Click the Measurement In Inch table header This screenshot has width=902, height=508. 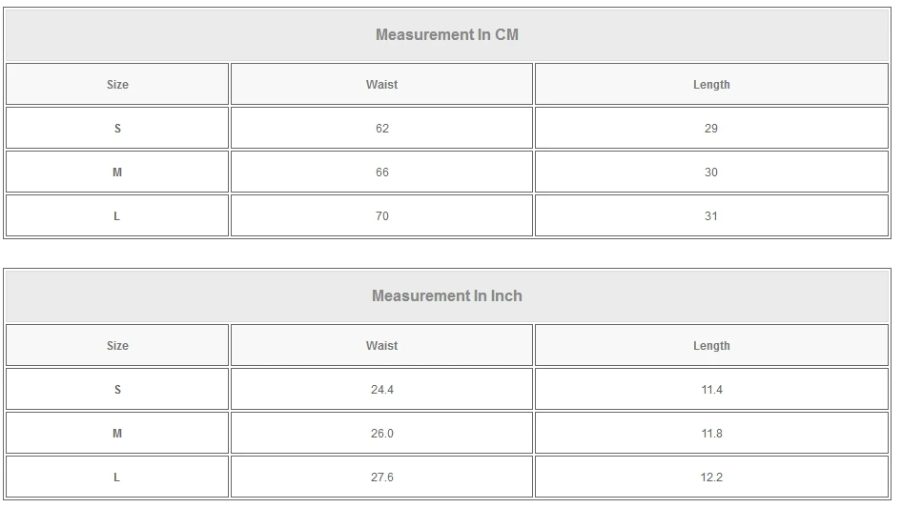point(447,296)
